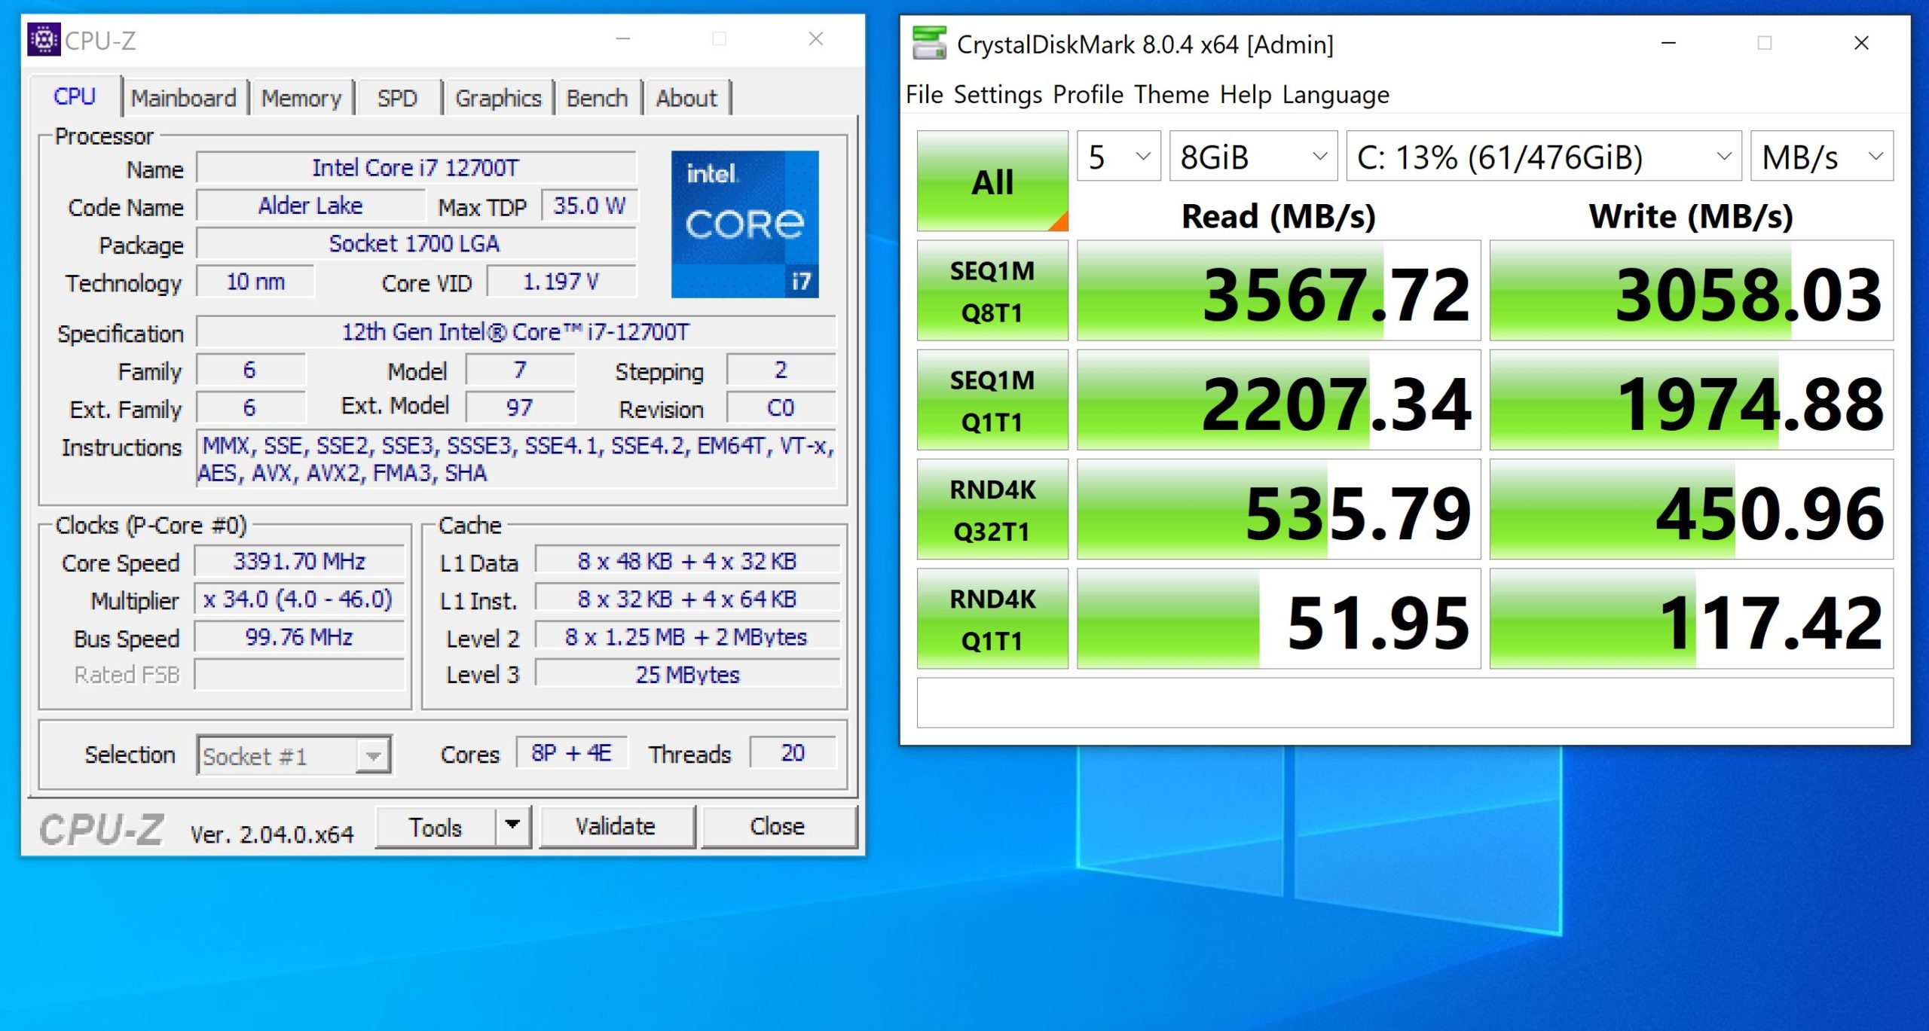Viewport: 1929px width, 1031px height.
Task: Open the Settings menu in CrystalDiskMark
Action: [997, 95]
